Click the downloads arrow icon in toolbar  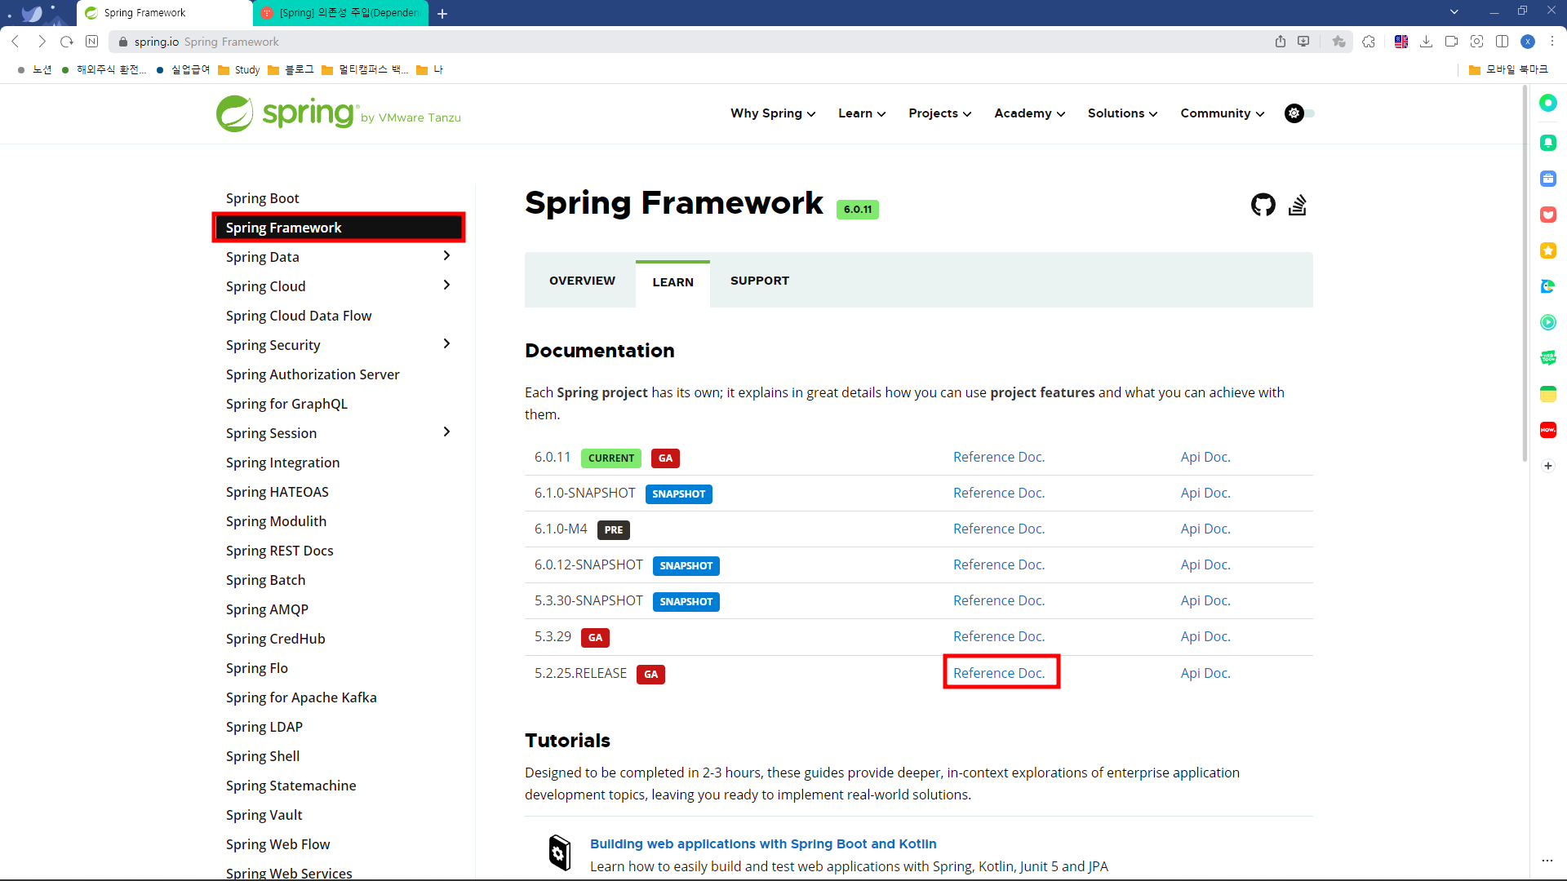(1426, 42)
